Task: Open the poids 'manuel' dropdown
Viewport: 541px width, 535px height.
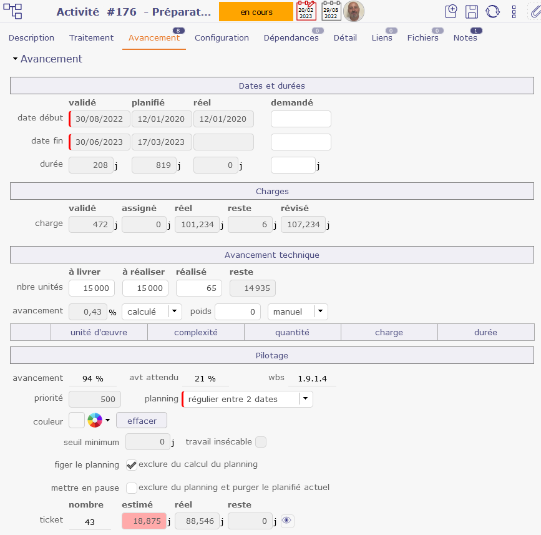Action: [320, 312]
